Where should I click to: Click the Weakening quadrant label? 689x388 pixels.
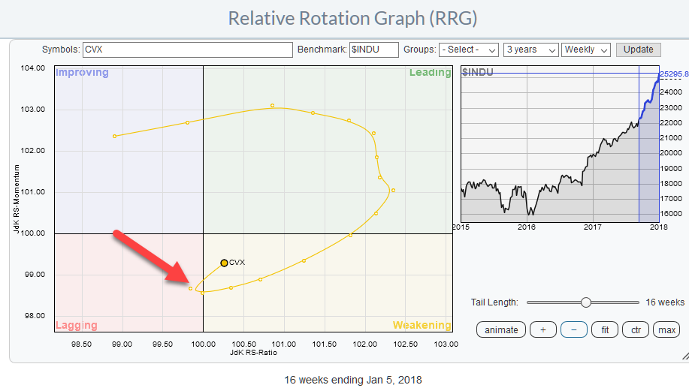pos(422,326)
